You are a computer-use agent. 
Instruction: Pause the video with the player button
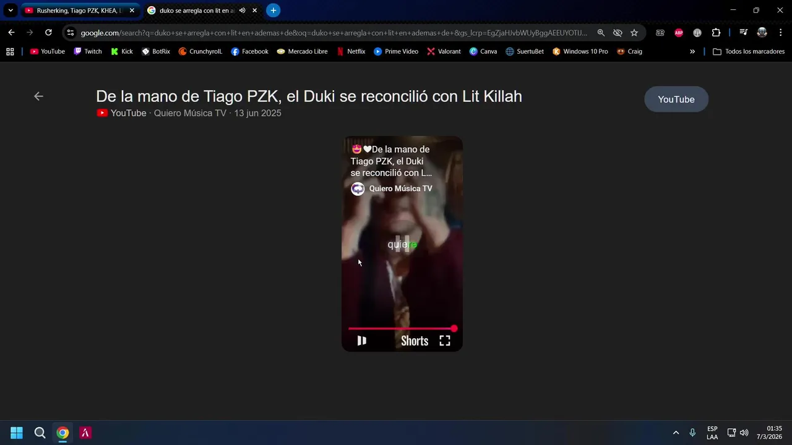click(362, 341)
